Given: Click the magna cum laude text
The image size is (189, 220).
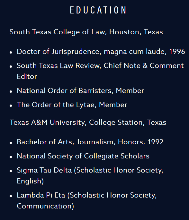Looking at the screenshot, I should point(135,52).
